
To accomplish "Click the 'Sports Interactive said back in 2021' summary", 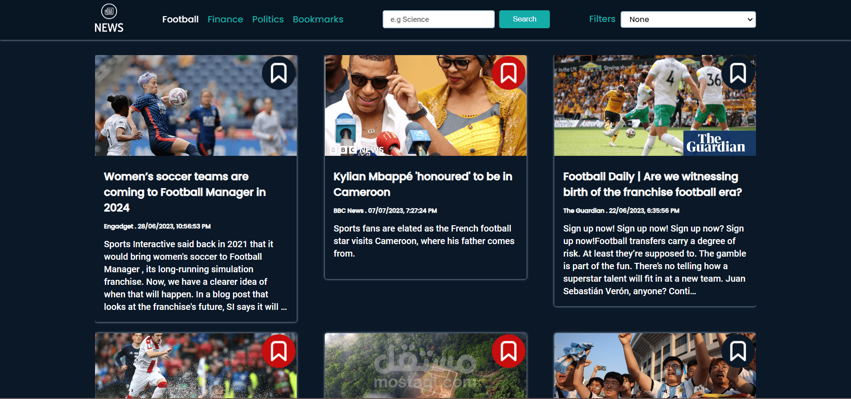I will point(195,275).
